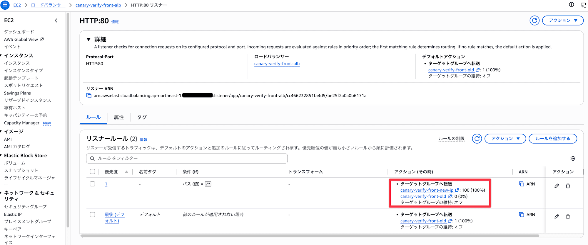
Task: Switch to the 属性 tab
Action: (119, 117)
